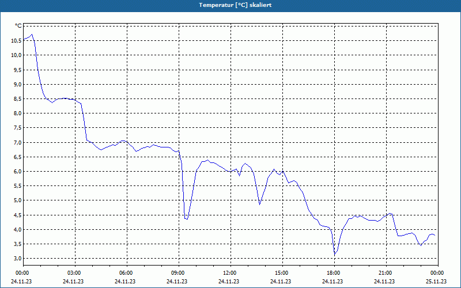461x288 pixels.
Task: Select the '12:00' time label
Action: point(229,273)
